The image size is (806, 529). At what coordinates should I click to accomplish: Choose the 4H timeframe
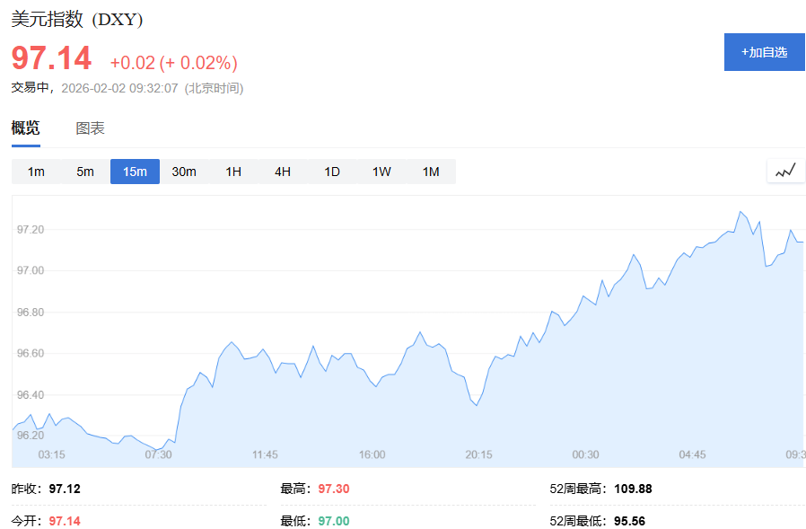(x=283, y=172)
